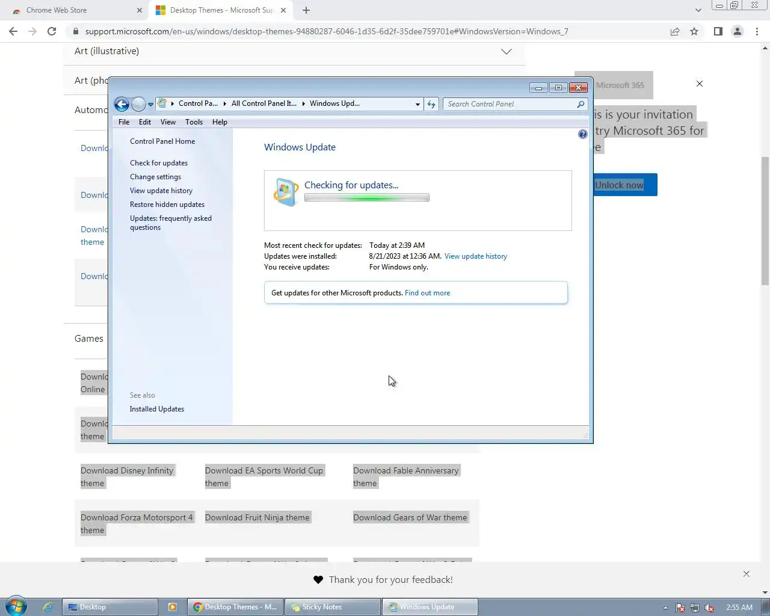Reload the Microsoft support page
This screenshot has height=616, width=770.
52,31
